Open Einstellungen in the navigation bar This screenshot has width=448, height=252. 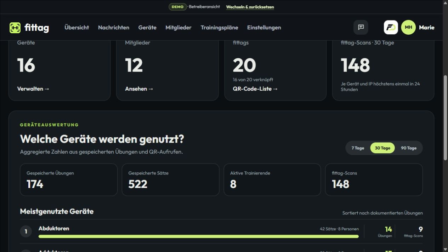264,28
